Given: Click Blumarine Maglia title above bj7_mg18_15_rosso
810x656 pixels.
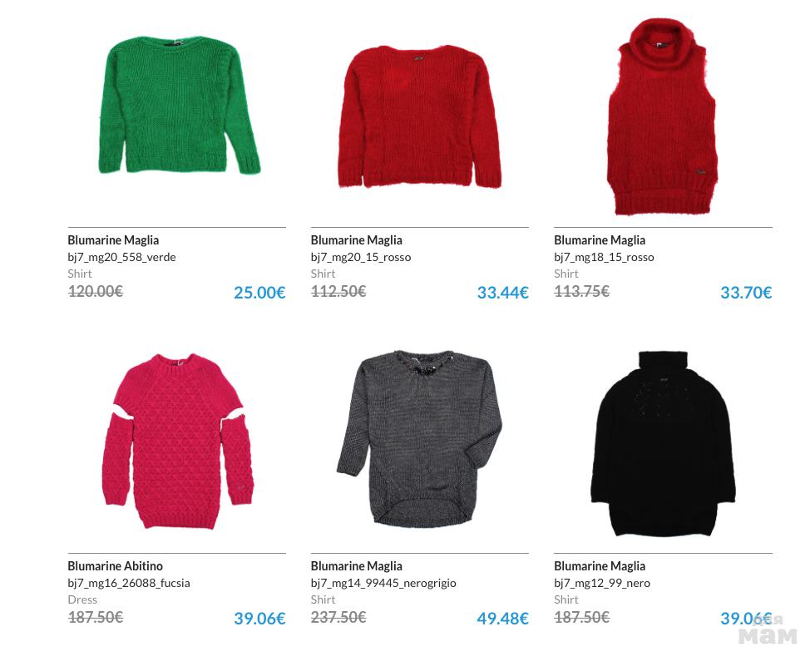Looking at the screenshot, I should point(600,240).
